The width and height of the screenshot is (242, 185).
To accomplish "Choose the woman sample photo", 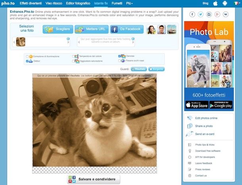I will click(151, 29).
